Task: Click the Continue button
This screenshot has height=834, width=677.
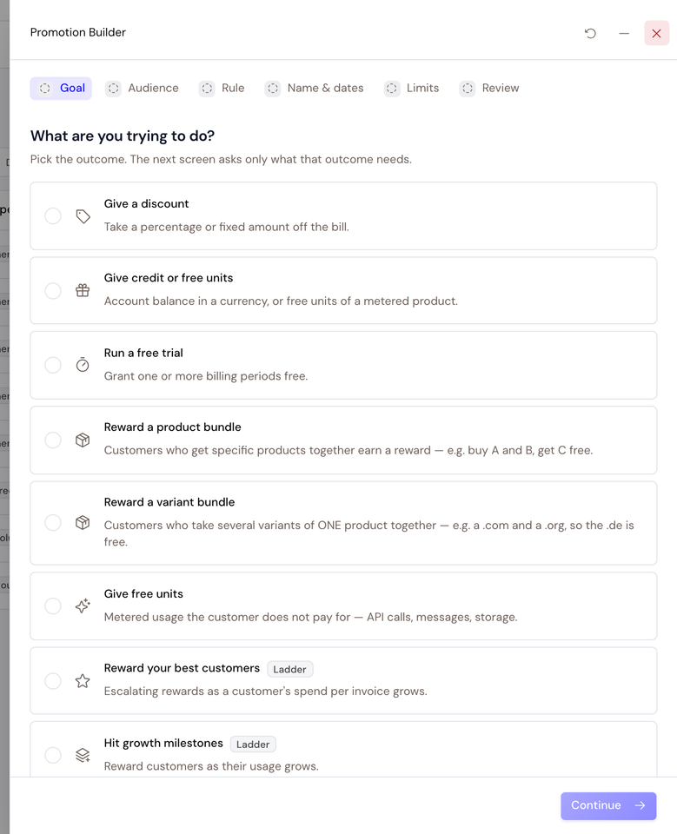Action: tap(608, 806)
